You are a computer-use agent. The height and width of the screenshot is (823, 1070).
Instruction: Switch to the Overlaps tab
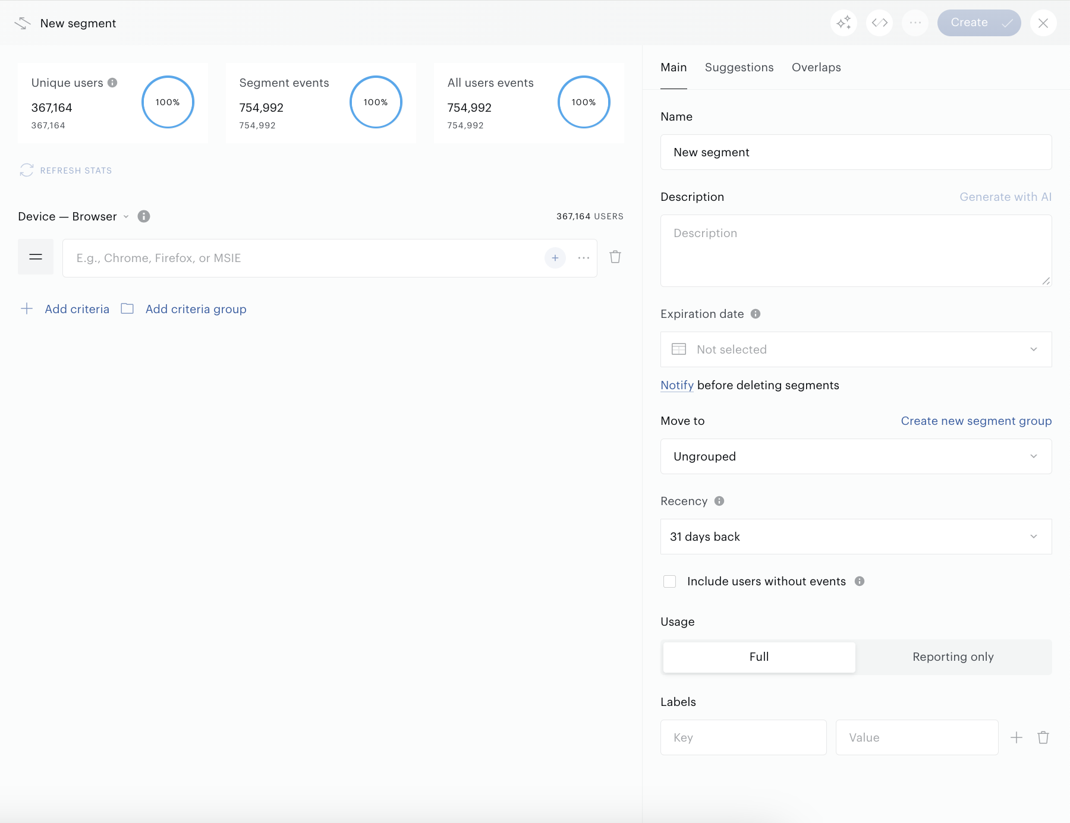[x=816, y=67]
